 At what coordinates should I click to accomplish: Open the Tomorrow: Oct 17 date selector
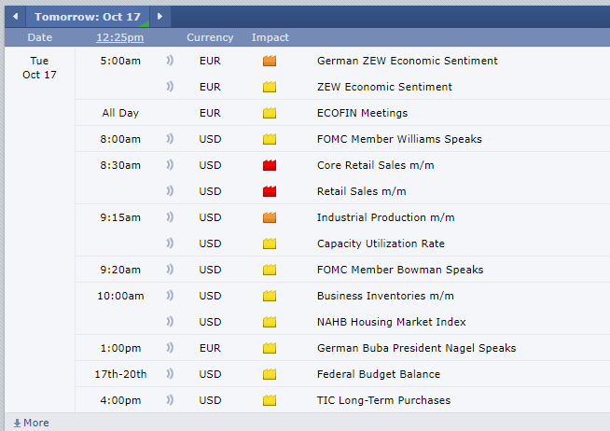click(87, 17)
